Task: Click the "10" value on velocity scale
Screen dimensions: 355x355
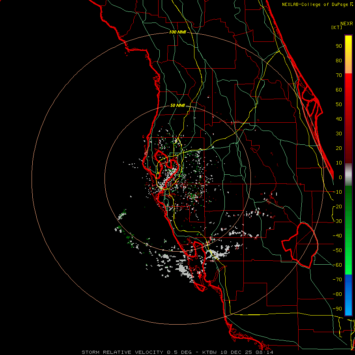Action: pos(339,163)
